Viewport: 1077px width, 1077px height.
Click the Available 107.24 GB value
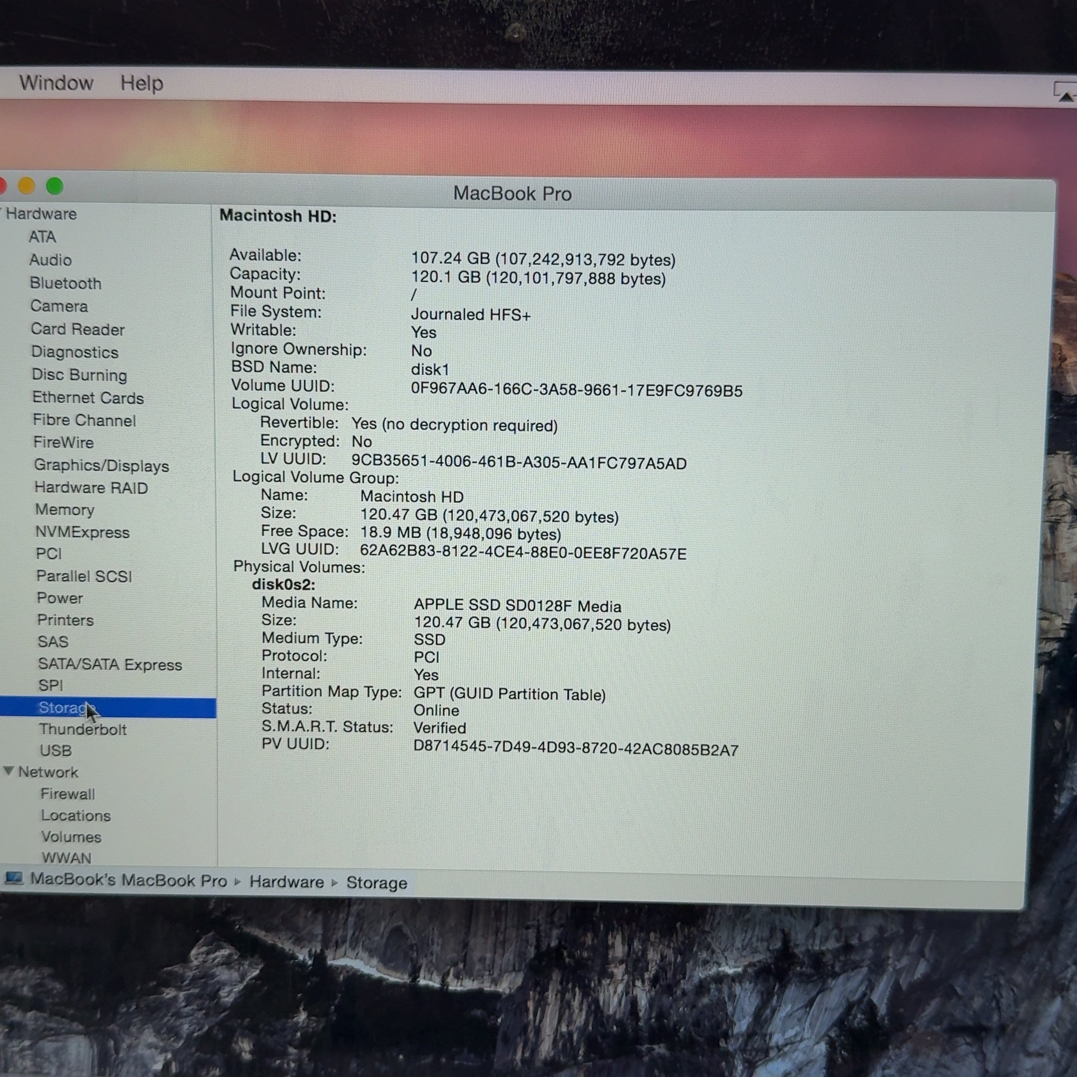(543, 259)
